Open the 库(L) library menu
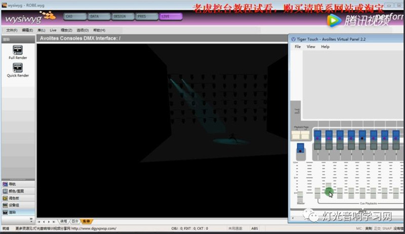The image size is (405, 234). [x=42, y=30]
